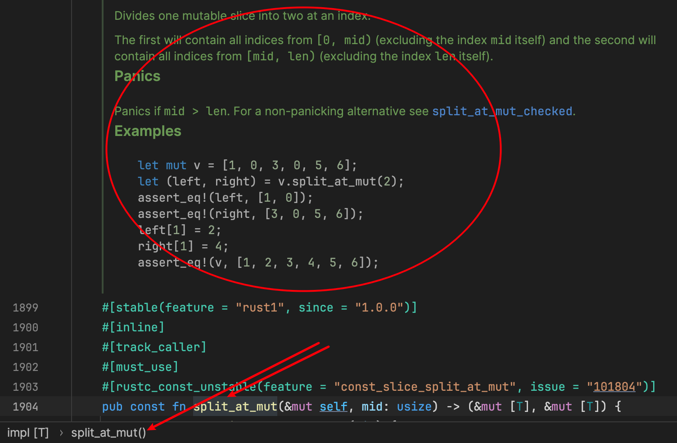Click the "rust1" feature string on line 1899
677x443 pixels.
click(260, 307)
